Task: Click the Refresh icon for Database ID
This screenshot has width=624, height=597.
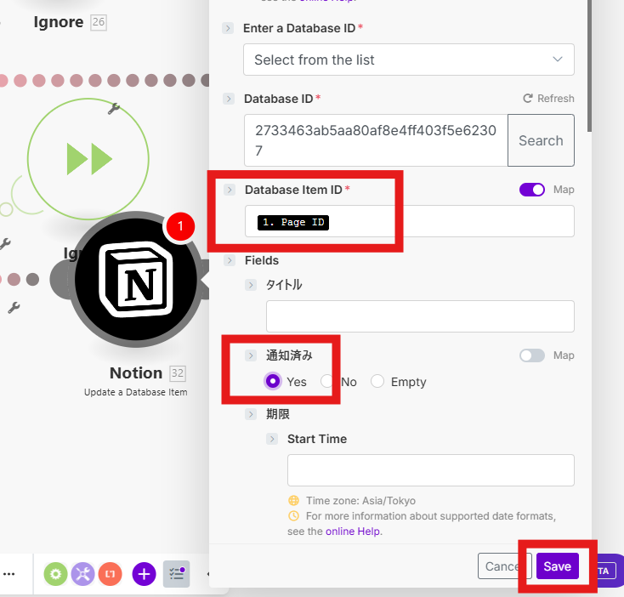Action: [x=528, y=99]
